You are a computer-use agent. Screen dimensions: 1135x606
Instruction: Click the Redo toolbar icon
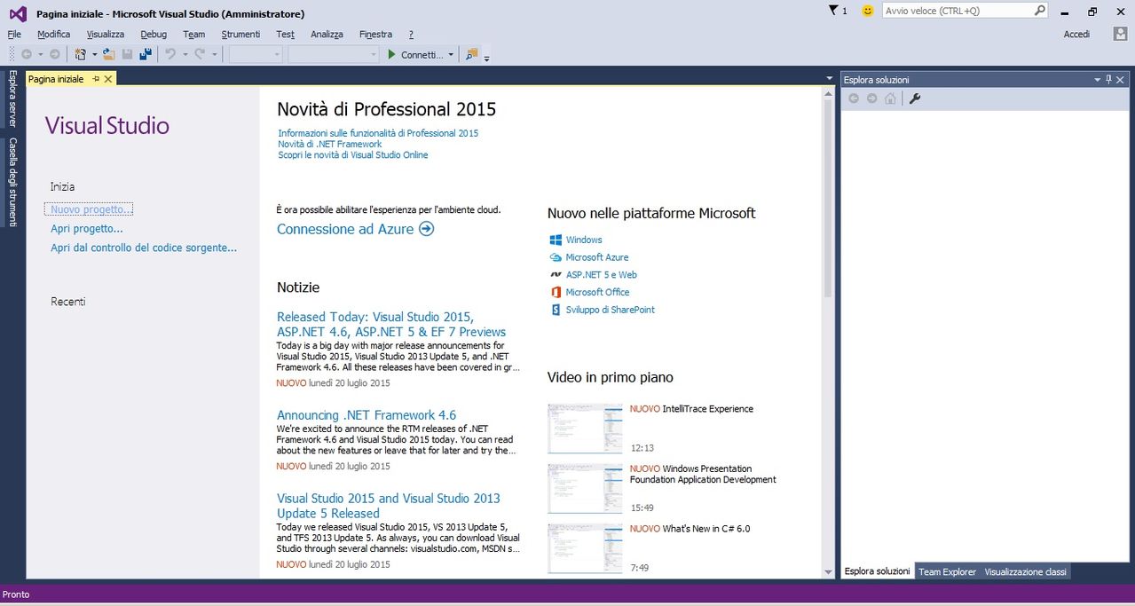[200, 54]
